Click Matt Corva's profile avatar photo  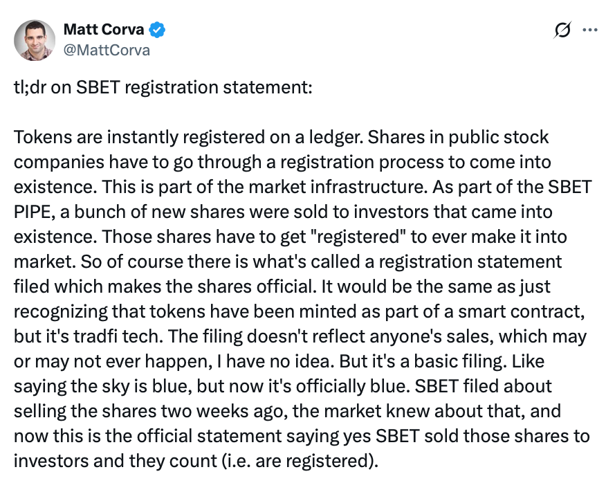tap(35, 39)
